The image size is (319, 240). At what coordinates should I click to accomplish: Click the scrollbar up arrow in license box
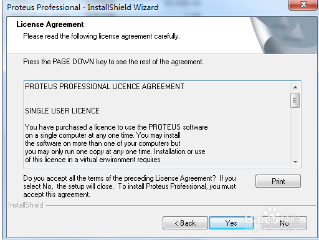tap(295, 87)
